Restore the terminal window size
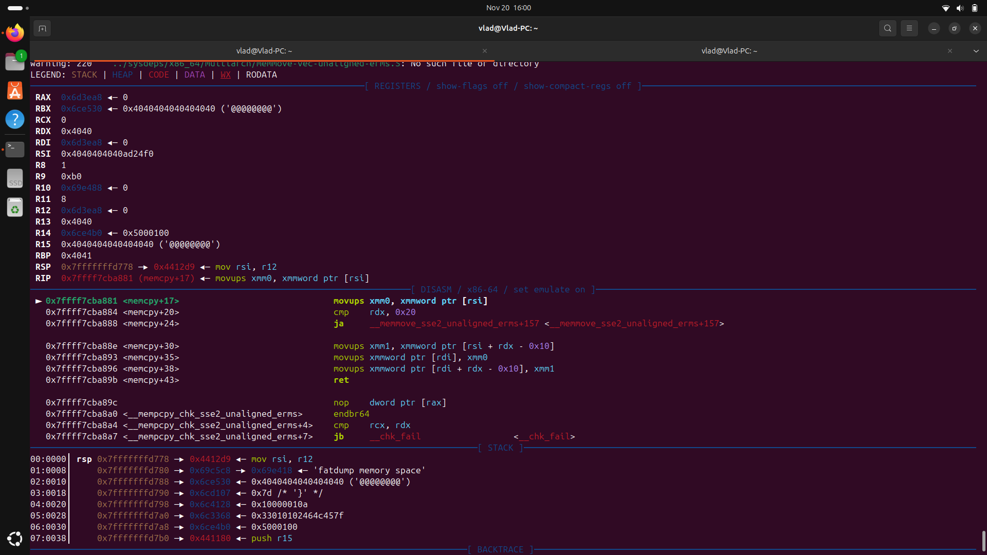The width and height of the screenshot is (987, 555). pos(954,28)
